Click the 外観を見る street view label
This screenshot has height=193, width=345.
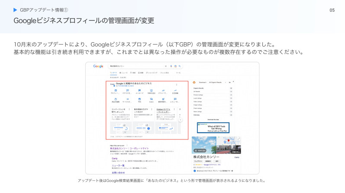point(235,152)
